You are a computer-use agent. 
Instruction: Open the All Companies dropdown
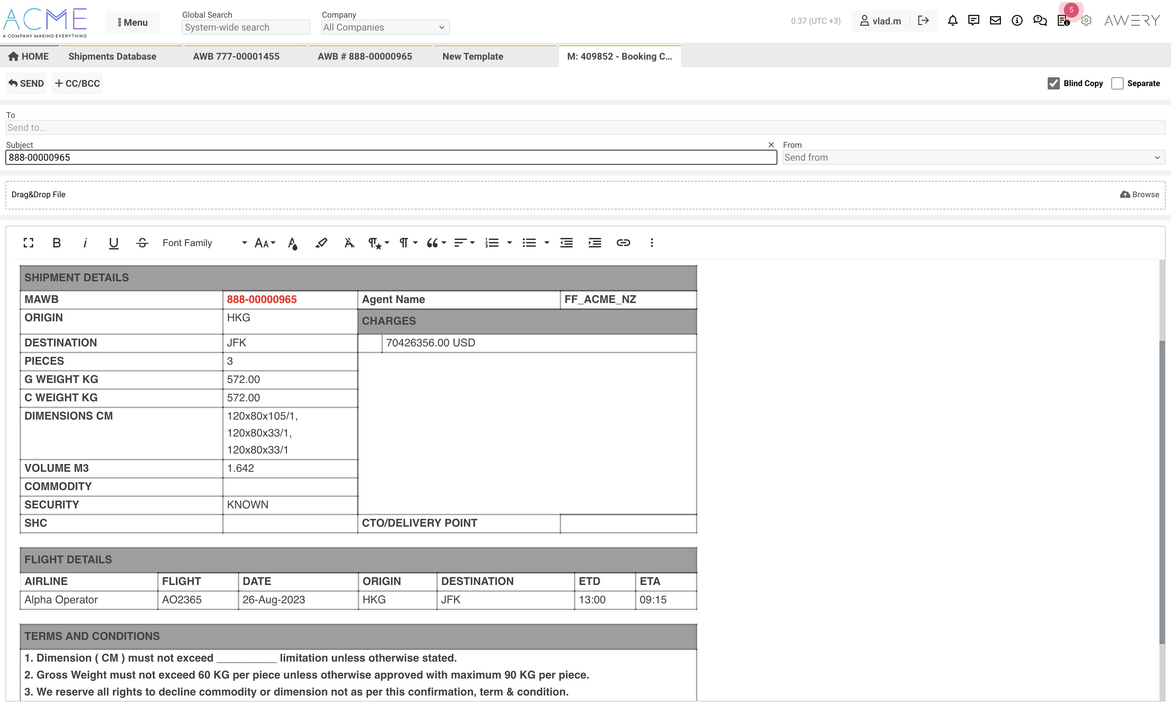click(x=385, y=27)
